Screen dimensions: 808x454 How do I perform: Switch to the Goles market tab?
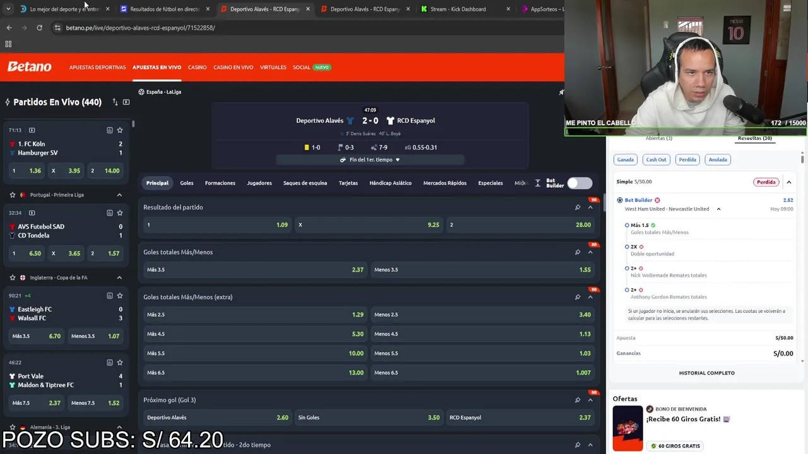[x=187, y=183]
